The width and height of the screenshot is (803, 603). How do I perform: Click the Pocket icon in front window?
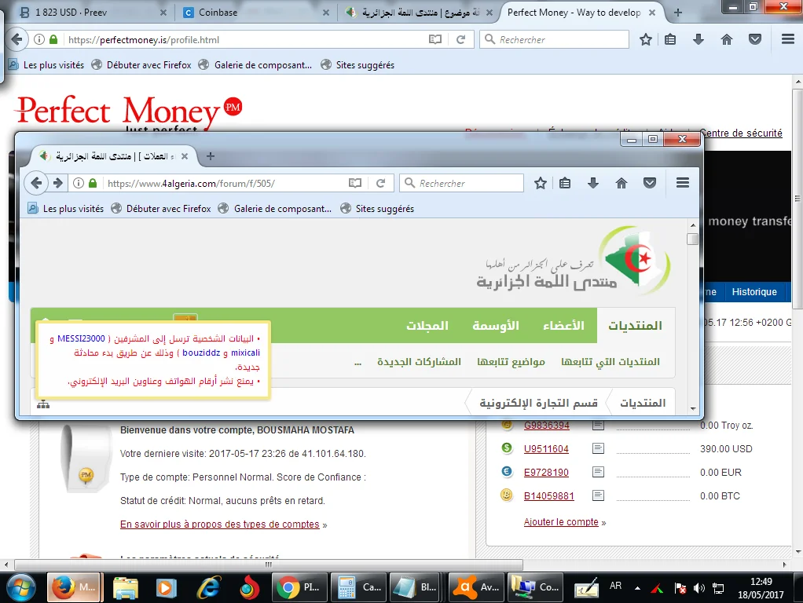[x=650, y=183]
